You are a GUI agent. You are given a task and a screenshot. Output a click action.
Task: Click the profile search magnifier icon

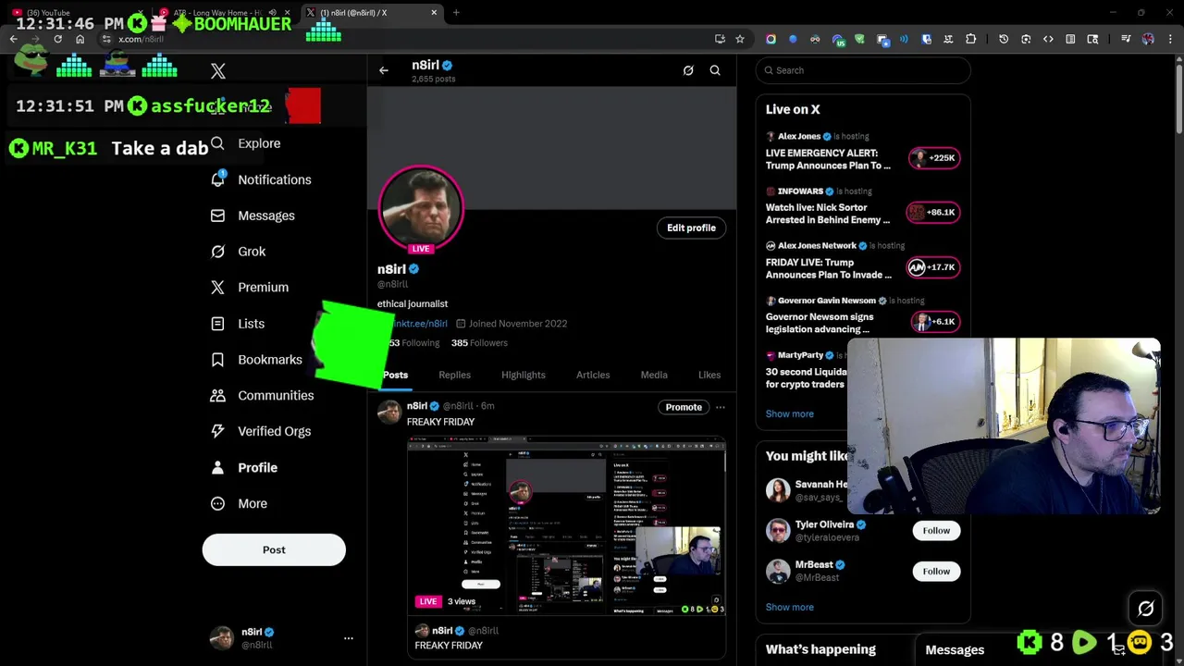click(x=715, y=70)
